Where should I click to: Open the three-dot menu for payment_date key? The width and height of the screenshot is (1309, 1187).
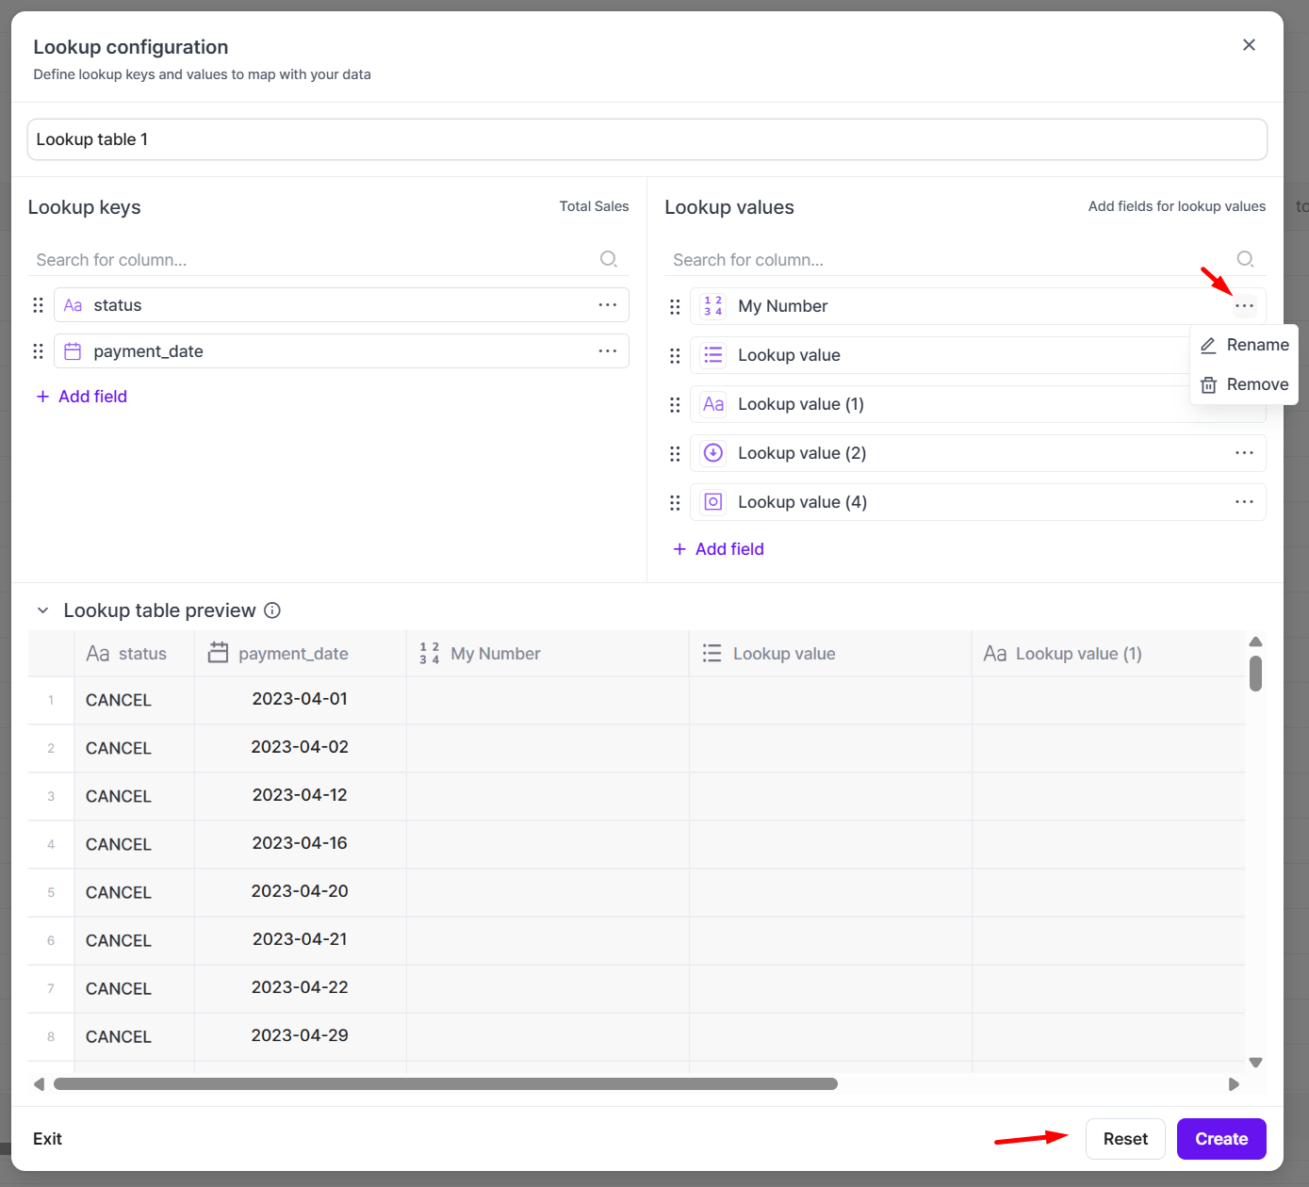point(607,351)
